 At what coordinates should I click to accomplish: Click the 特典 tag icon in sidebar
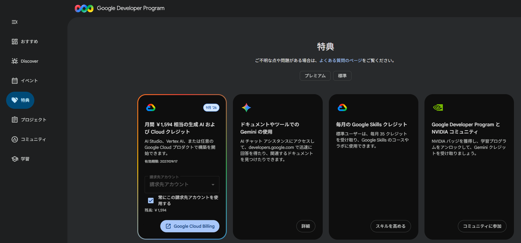tap(15, 100)
